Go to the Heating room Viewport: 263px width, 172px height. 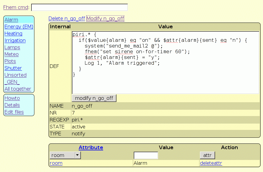coord(13,33)
